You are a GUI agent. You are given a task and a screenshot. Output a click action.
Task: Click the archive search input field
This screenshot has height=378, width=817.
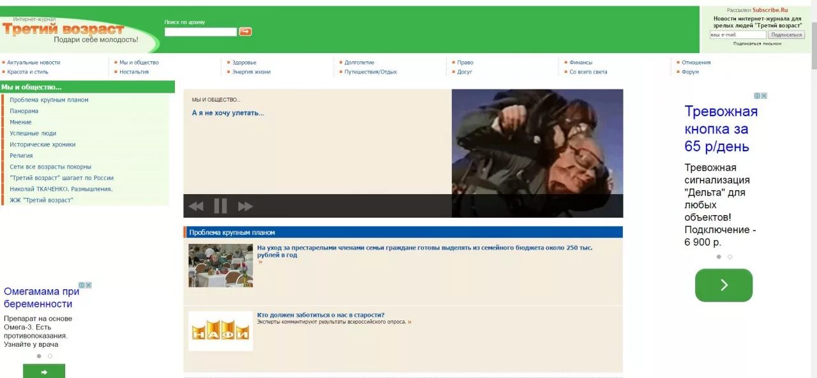(x=200, y=32)
